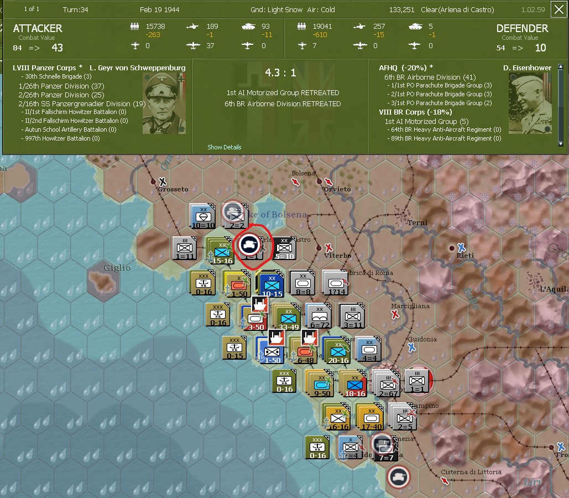This screenshot has height=498, width=569.
Task: Select the black 5=10 SS division counter
Action: click(x=284, y=249)
